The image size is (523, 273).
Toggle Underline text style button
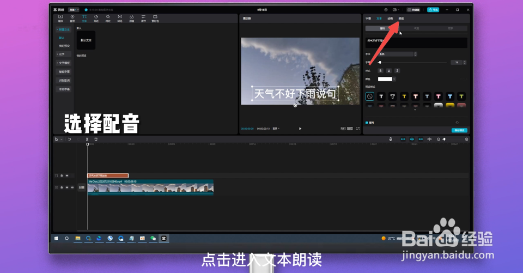388,71
